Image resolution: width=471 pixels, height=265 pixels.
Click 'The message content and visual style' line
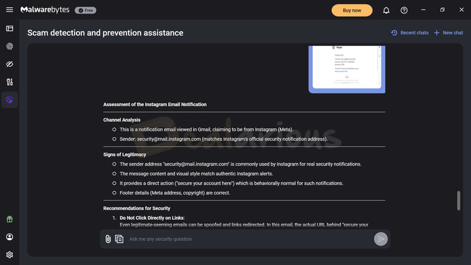pyautogui.click(x=196, y=173)
